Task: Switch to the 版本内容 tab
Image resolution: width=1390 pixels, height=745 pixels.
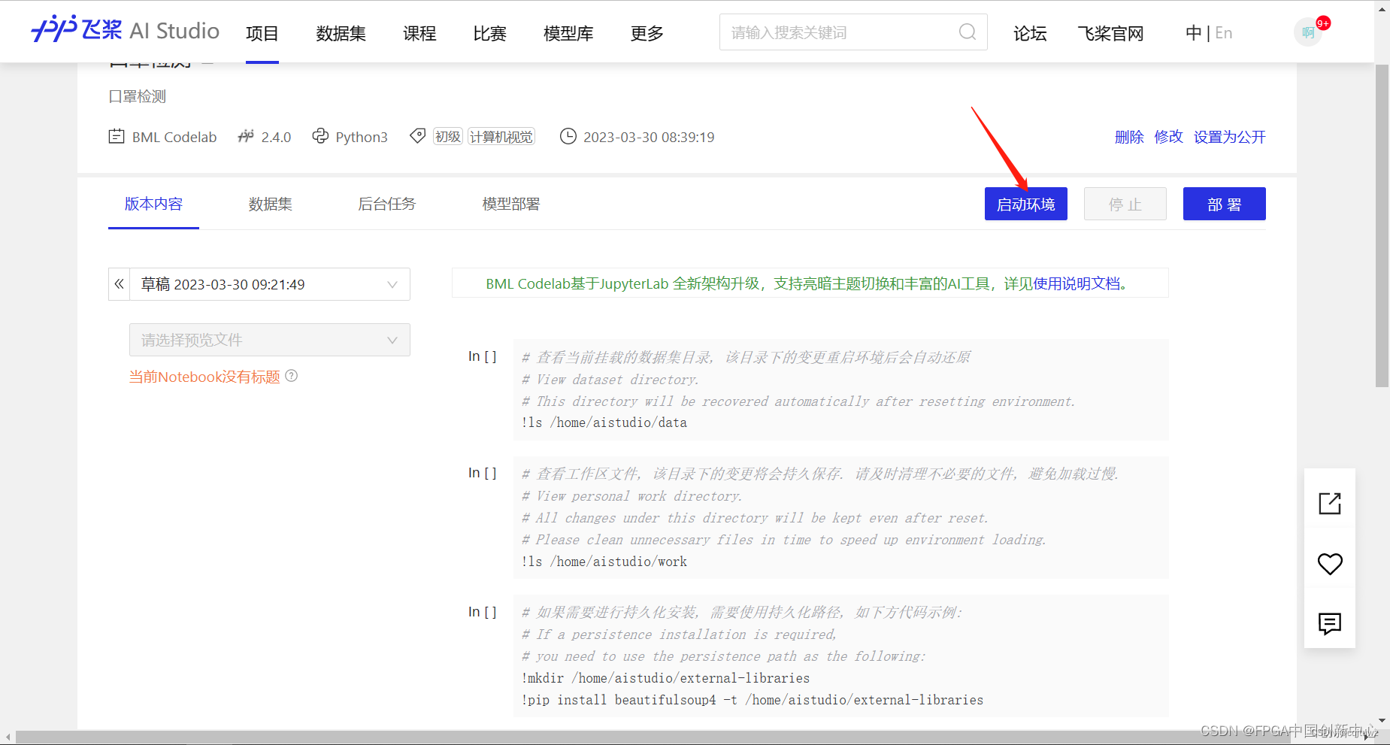Action: [153, 204]
